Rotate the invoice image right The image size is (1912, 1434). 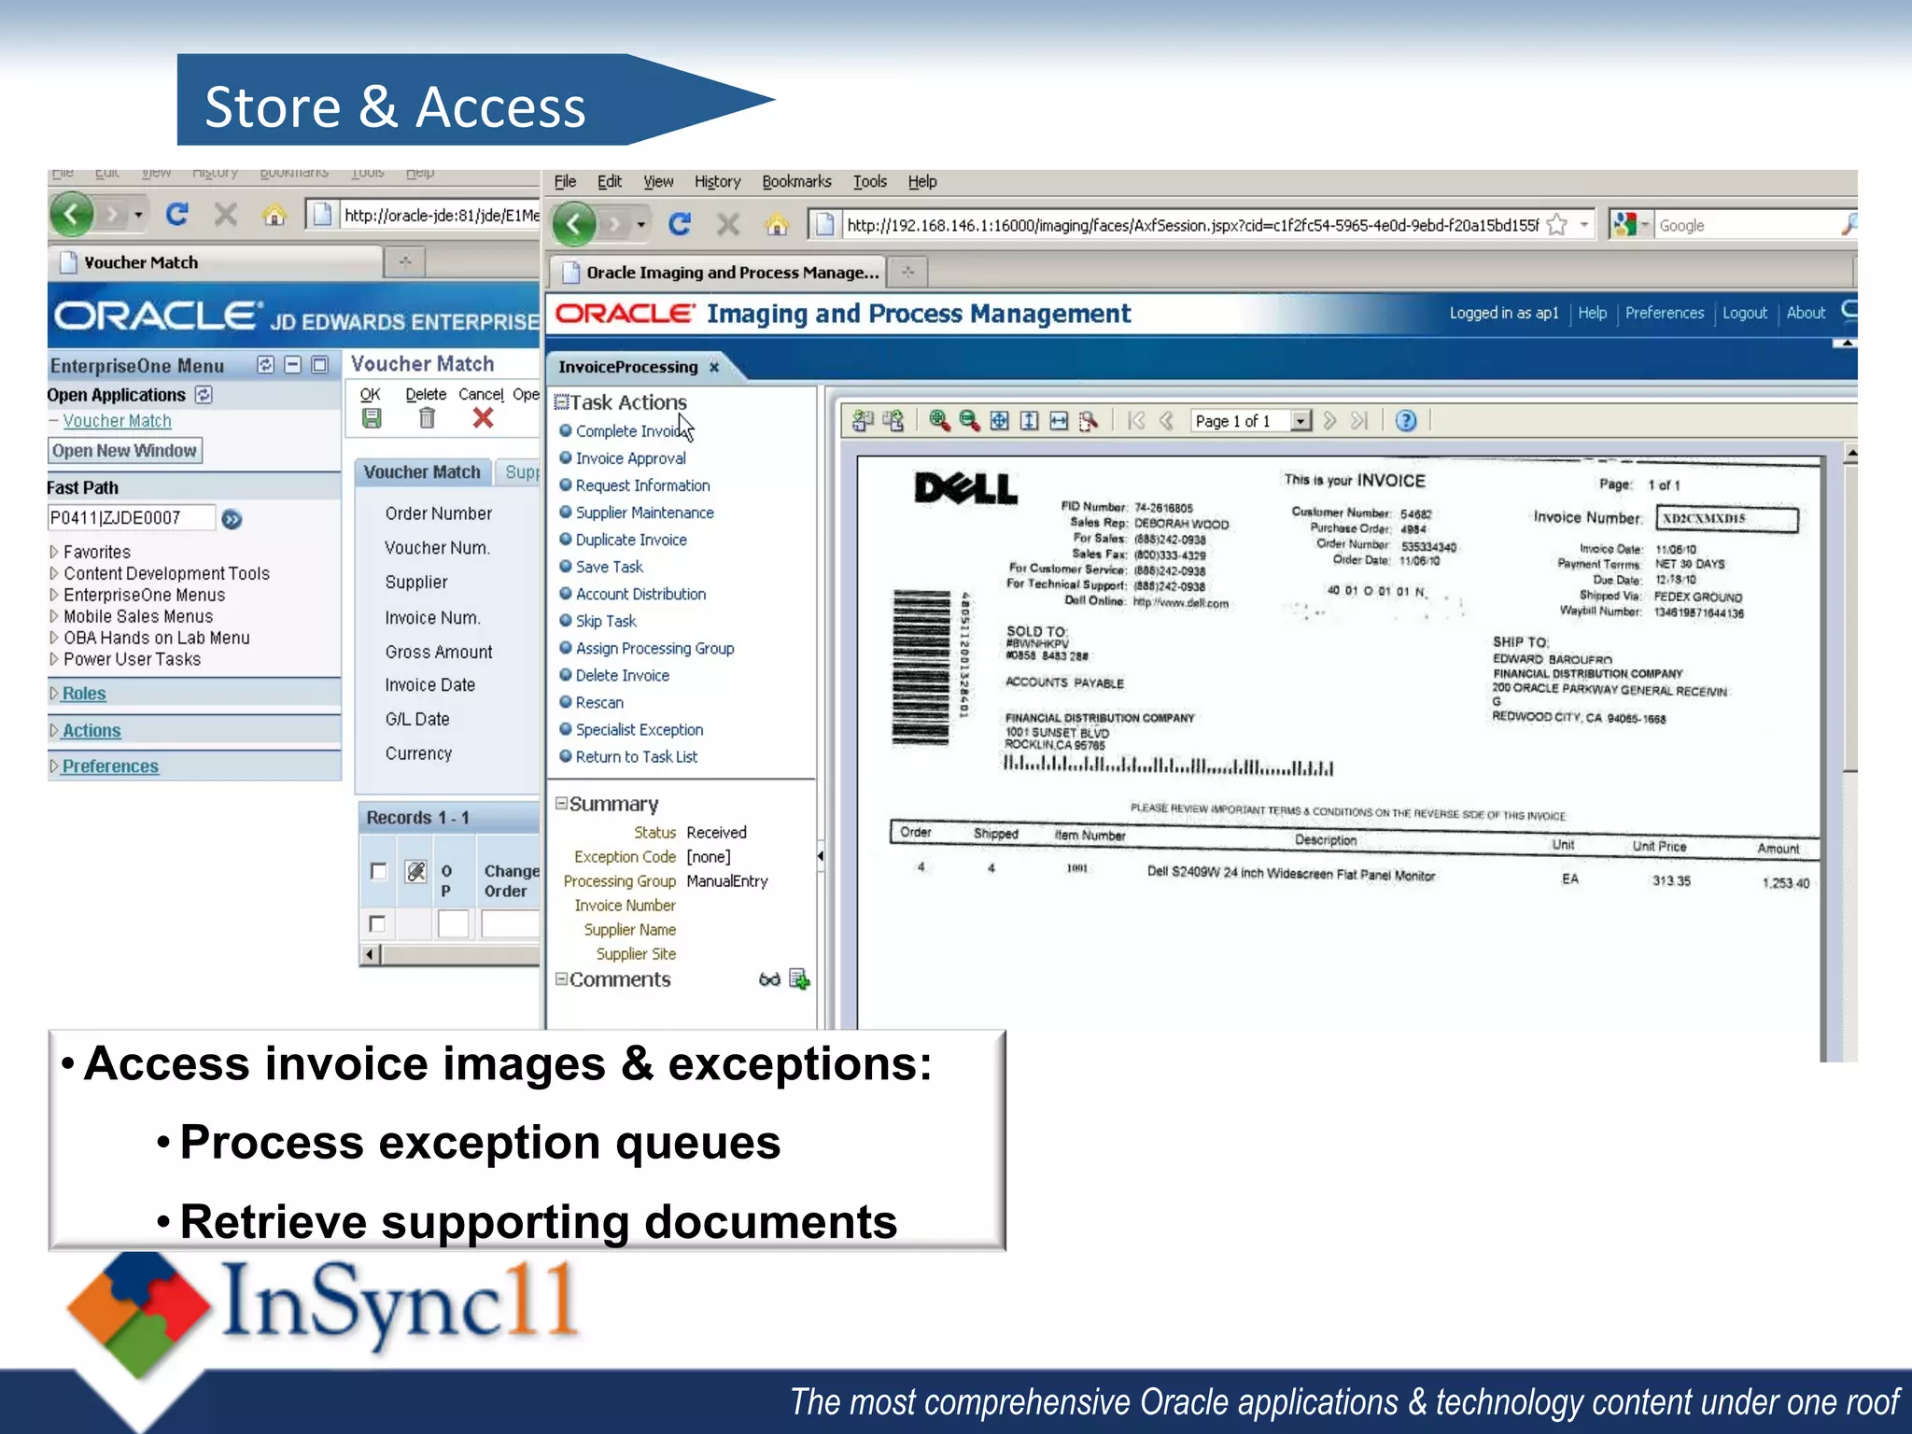click(893, 421)
